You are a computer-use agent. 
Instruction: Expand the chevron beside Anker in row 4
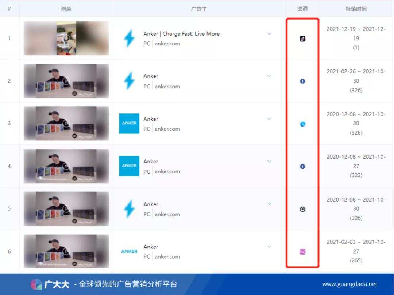click(x=269, y=162)
